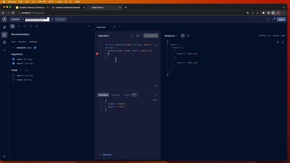Click the Publish button
This screenshot has width=290, height=163.
pyautogui.click(x=61, y=19)
